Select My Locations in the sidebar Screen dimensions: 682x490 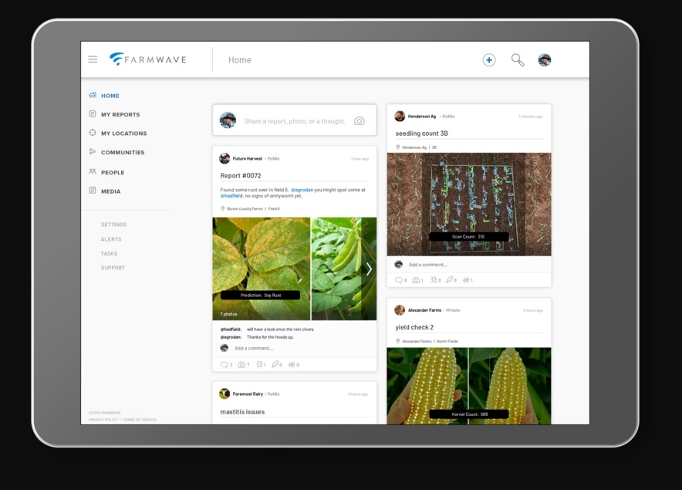click(123, 133)
